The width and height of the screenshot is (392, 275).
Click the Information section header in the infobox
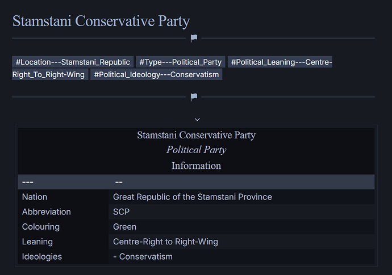click(x=196, y=166)
